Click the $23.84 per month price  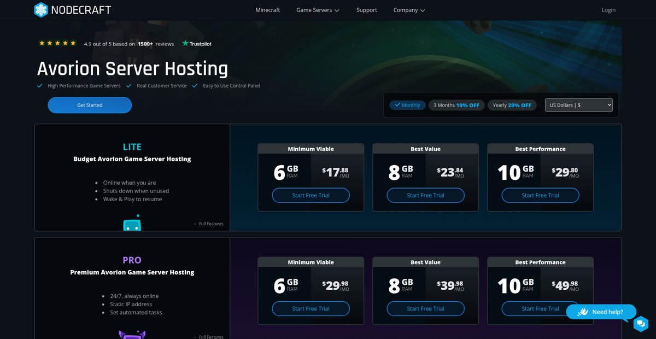click(450, 172)
